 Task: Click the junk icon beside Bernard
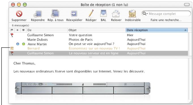pos(12,48)
